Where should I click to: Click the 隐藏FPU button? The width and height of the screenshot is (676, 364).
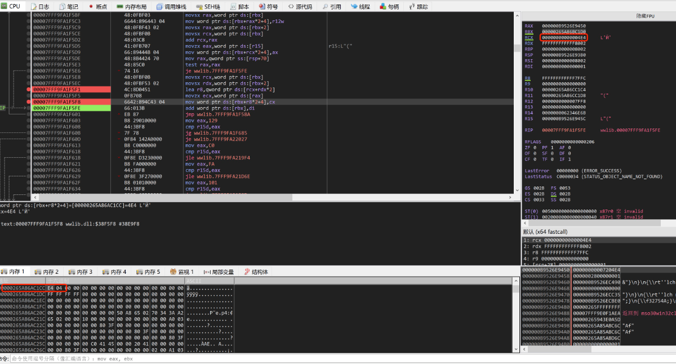(x=646, y=16)
